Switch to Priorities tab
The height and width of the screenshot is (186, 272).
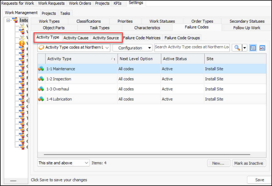point(125,21)
